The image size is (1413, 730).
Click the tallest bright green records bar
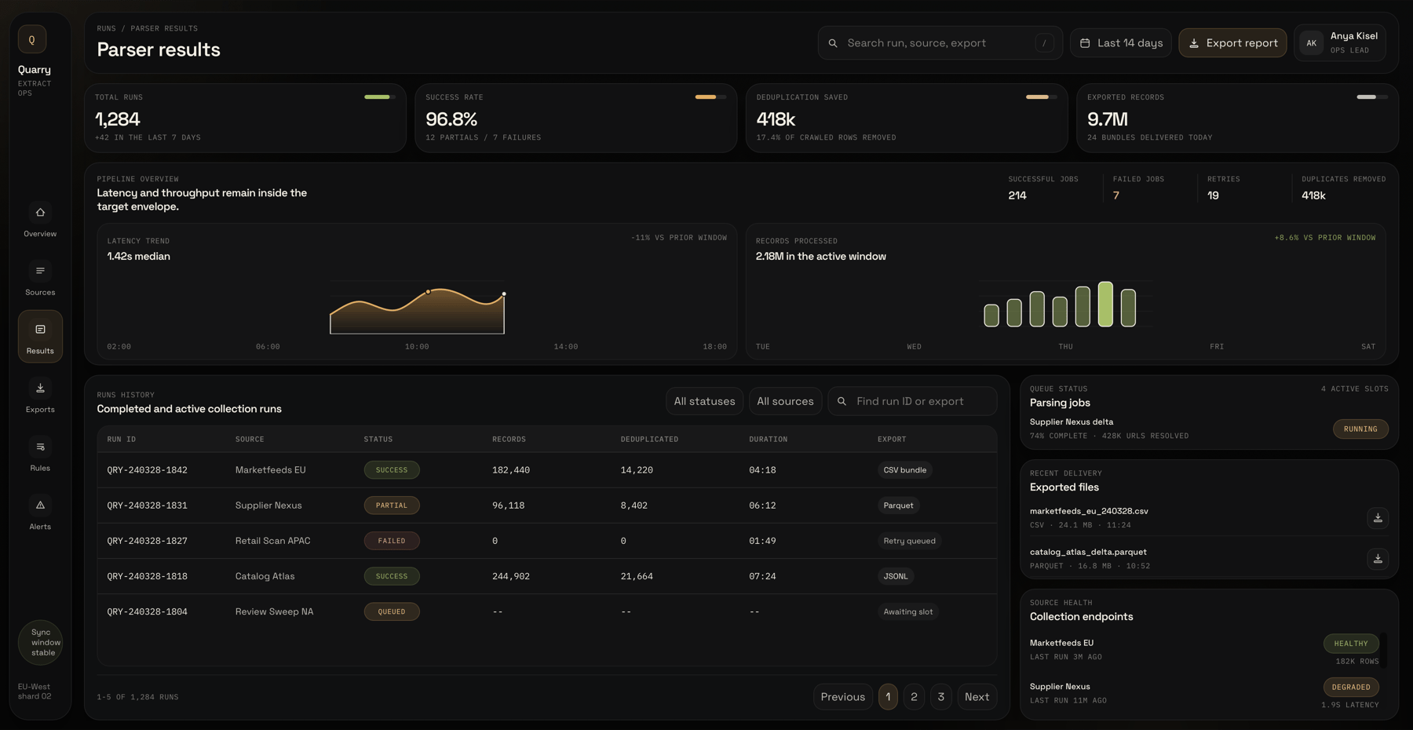(1105, 304)
